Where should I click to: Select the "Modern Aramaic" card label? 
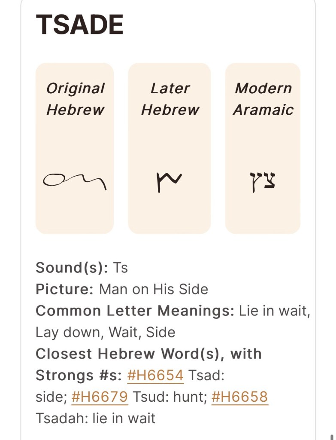[263, 99]
